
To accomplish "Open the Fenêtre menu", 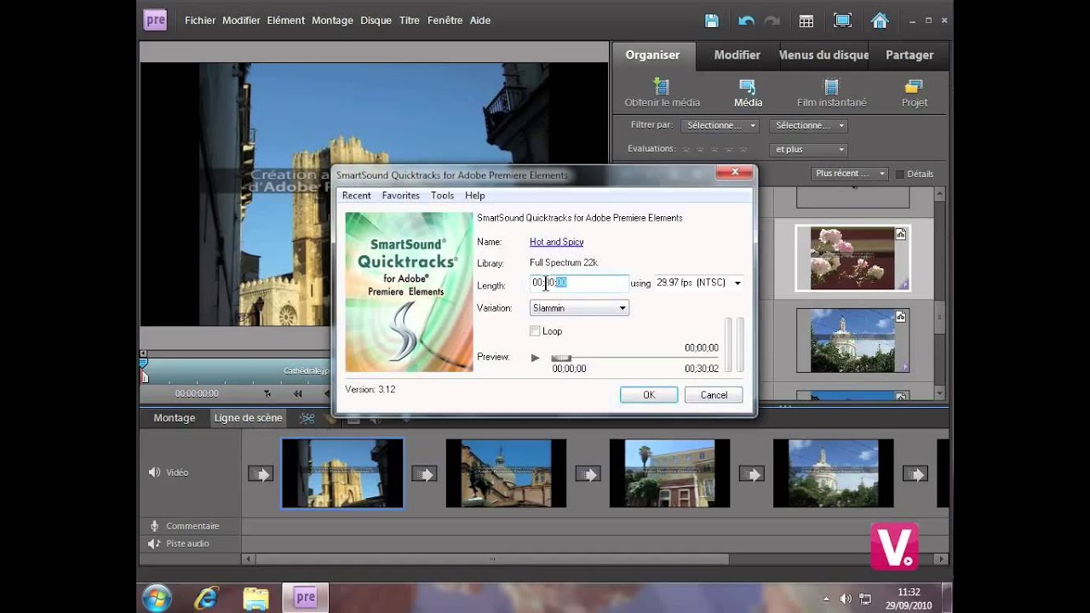I will pos(445,20).
